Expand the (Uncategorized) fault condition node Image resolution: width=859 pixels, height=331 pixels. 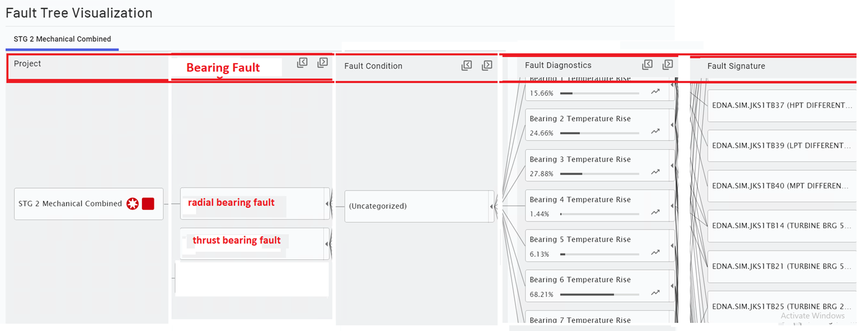(491, 206)
